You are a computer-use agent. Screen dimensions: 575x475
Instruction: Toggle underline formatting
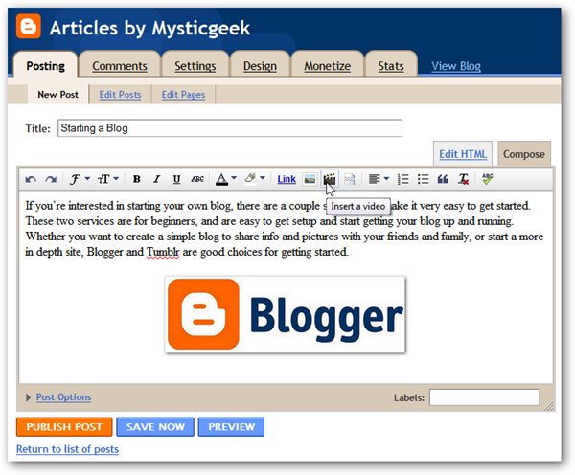[x=177, y=179]
